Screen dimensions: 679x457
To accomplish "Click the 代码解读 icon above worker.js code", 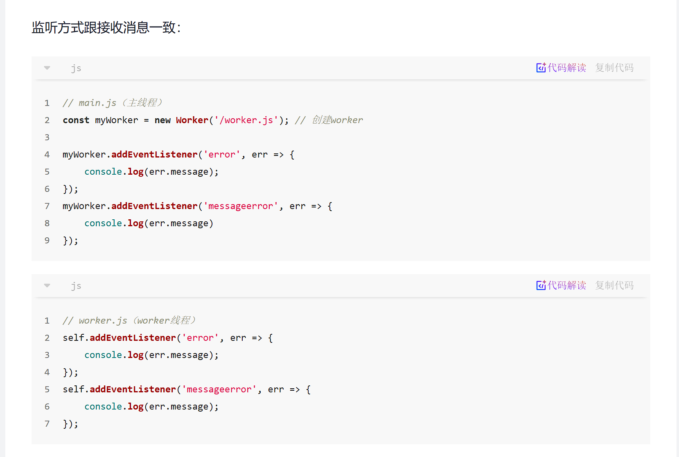I will [x=541, y=286].
